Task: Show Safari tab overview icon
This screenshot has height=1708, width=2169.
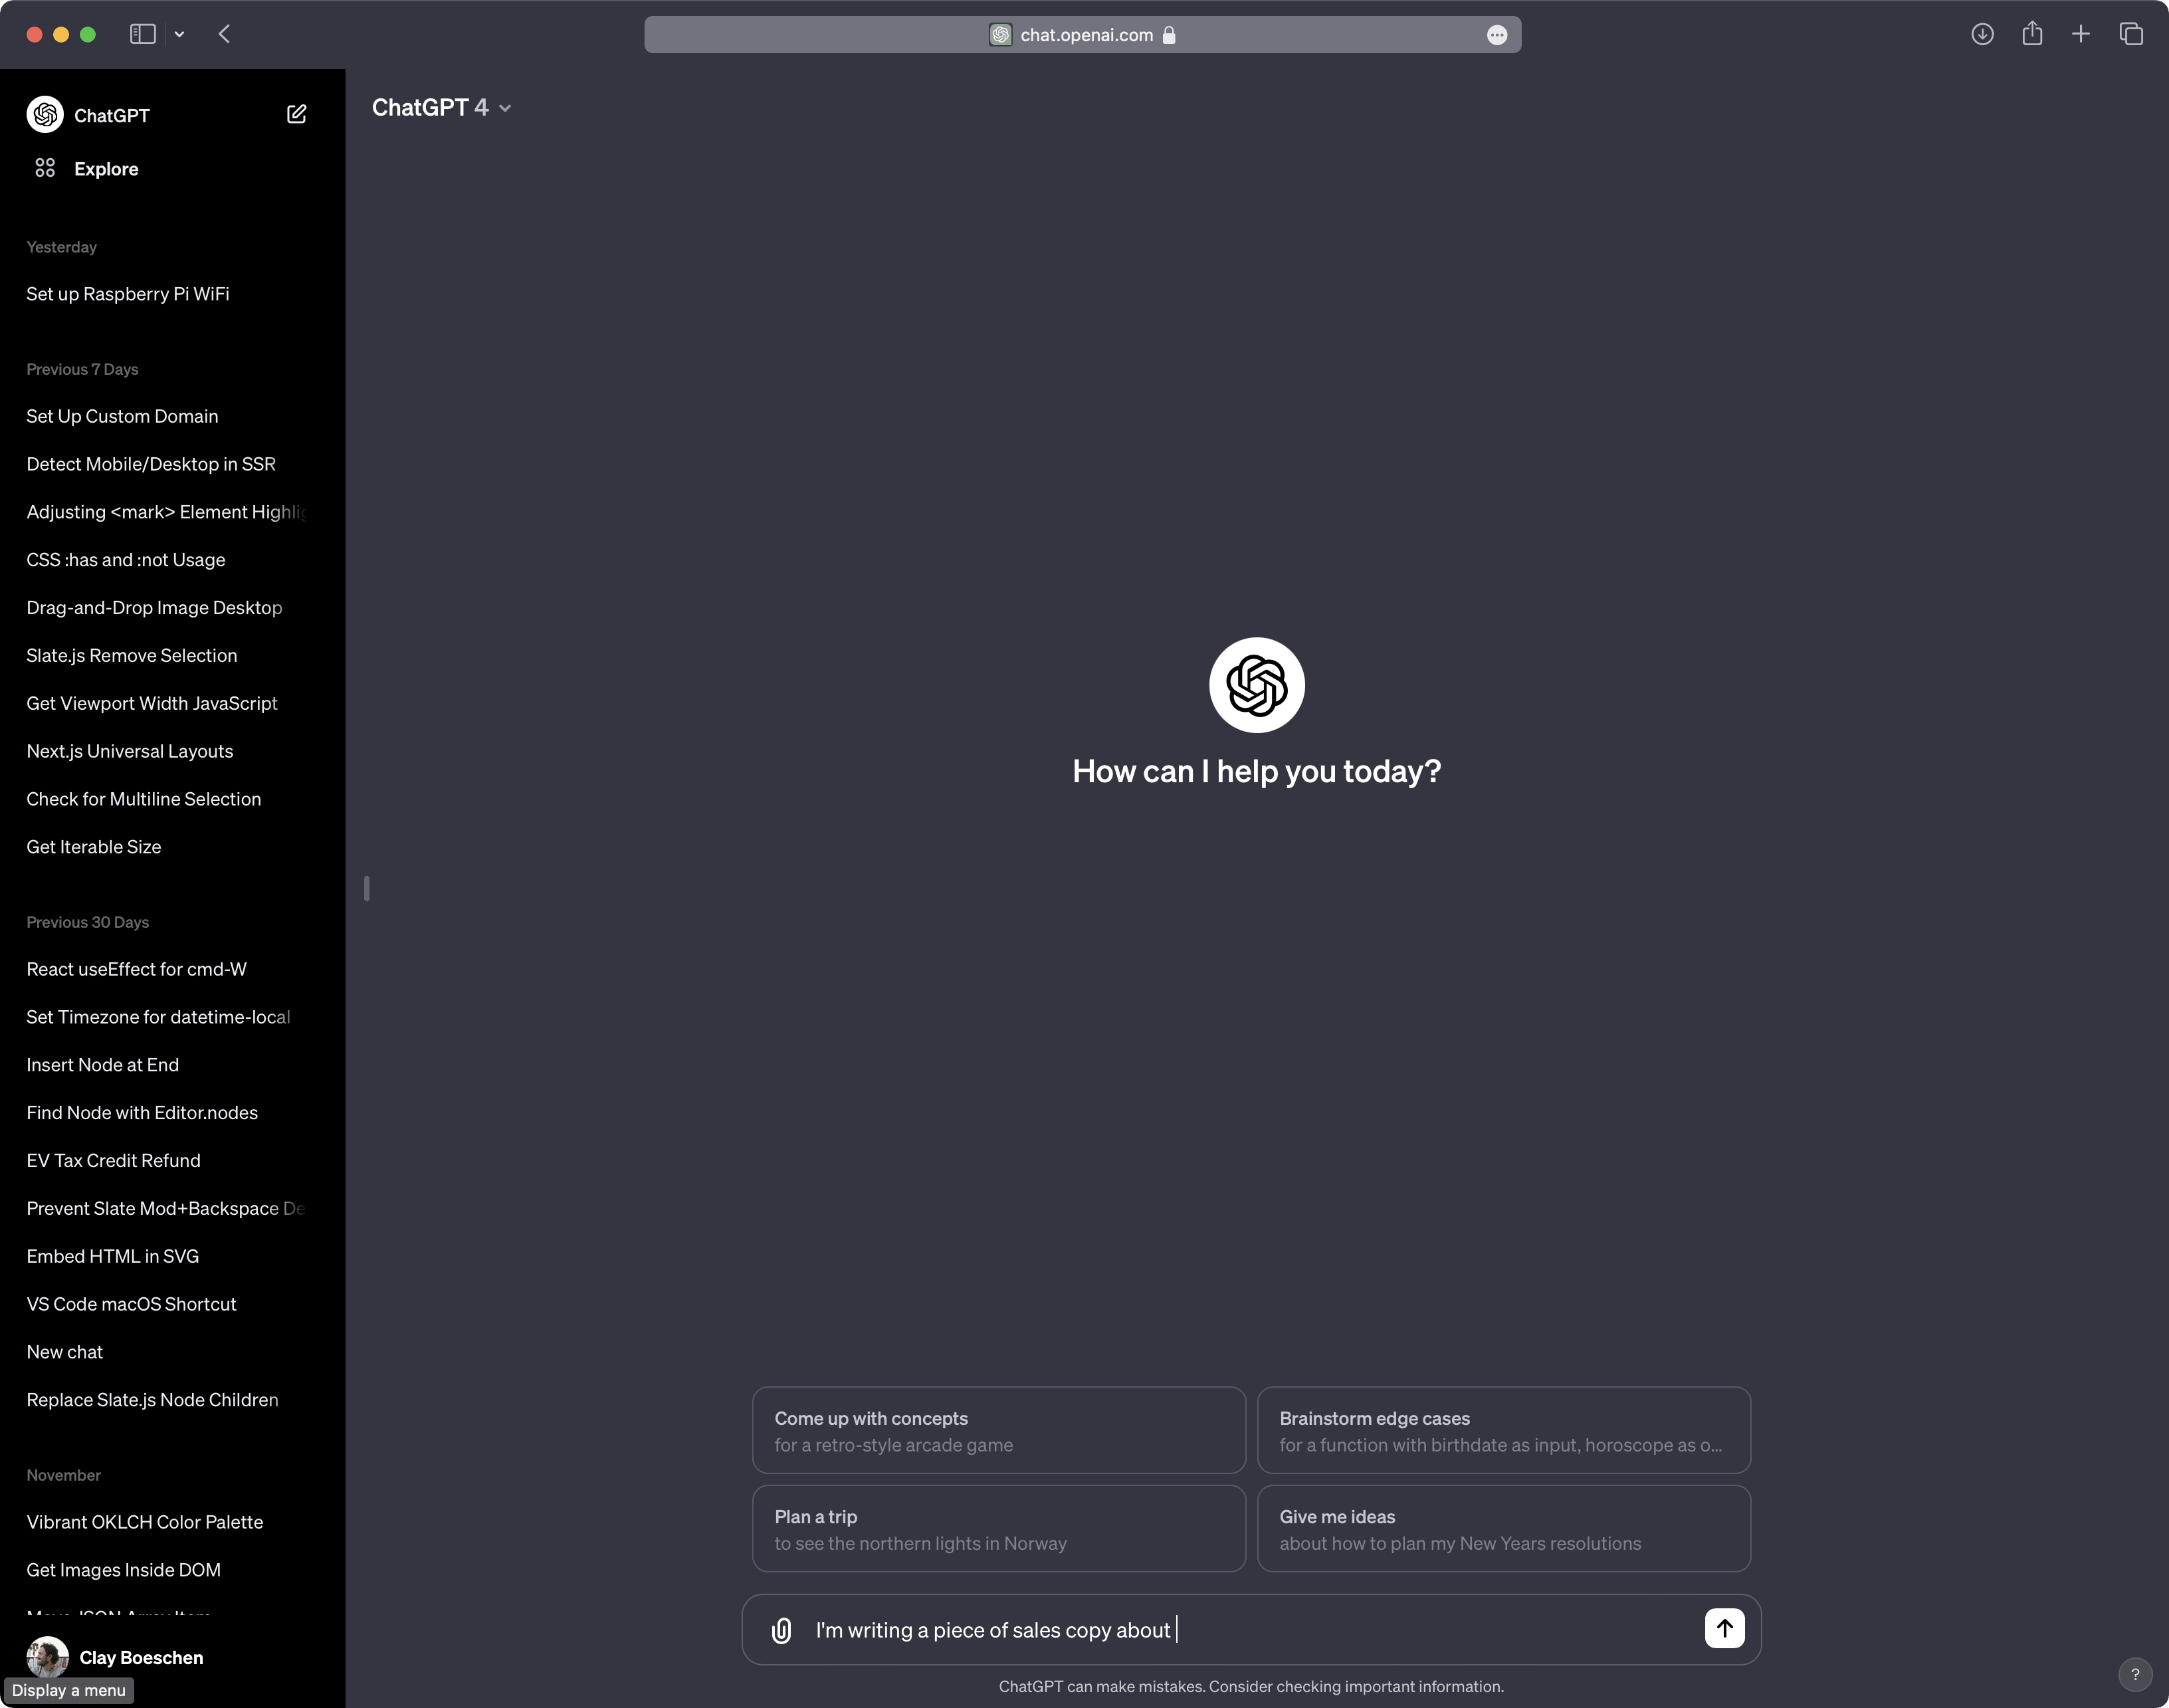Action: [x=2131, y=34]
